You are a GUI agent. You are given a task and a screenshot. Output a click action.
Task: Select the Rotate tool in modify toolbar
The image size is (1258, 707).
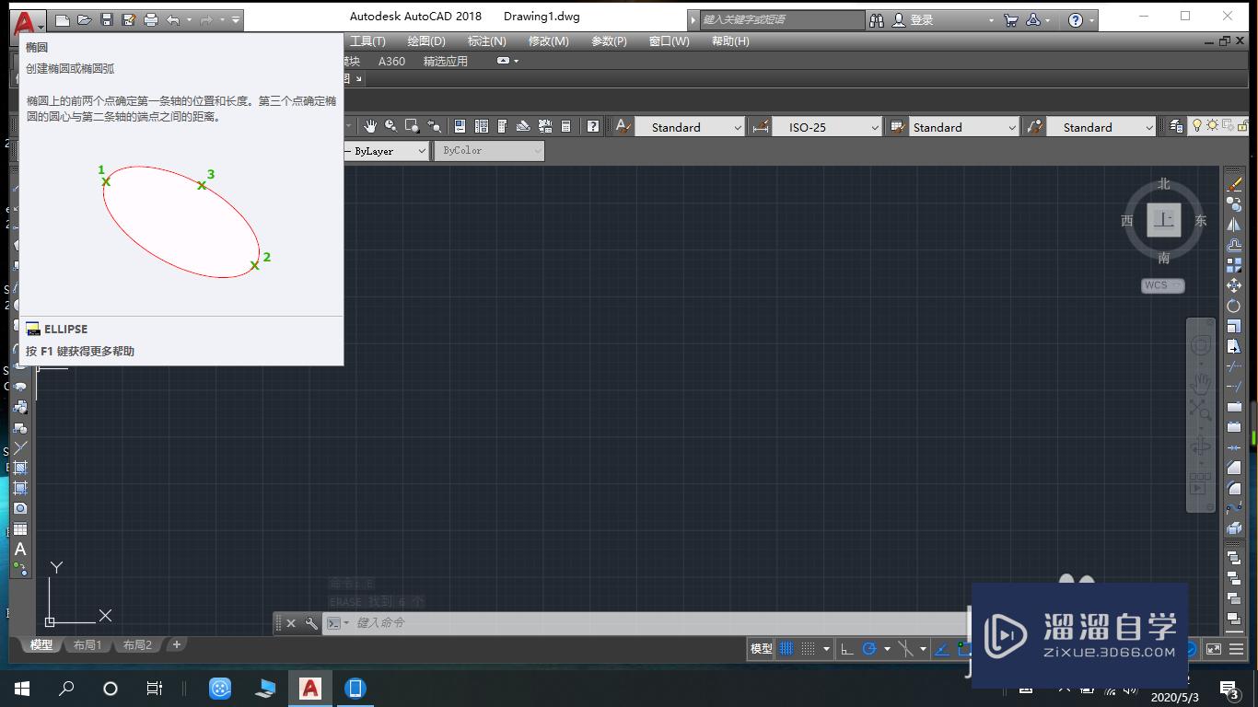pos(1234,306)
